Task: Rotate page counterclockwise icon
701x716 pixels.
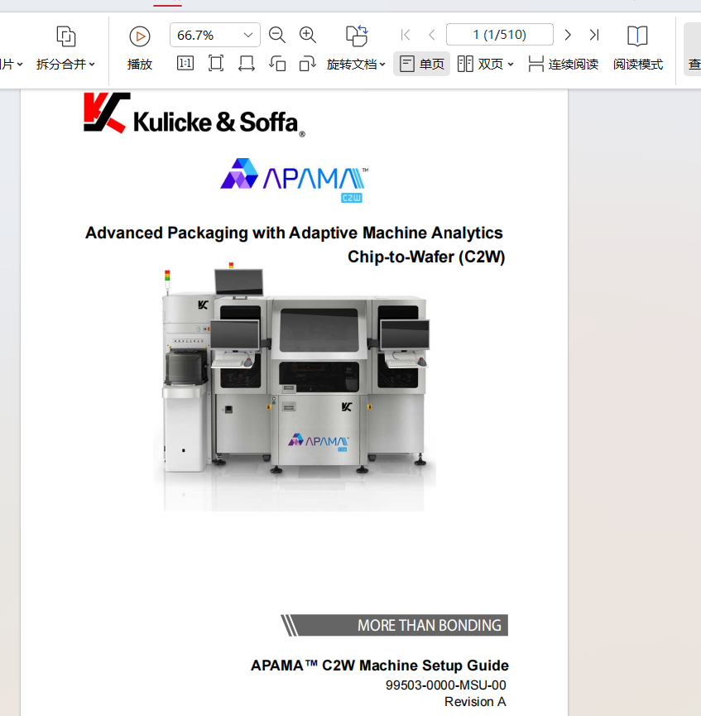Action: point(277,64)
